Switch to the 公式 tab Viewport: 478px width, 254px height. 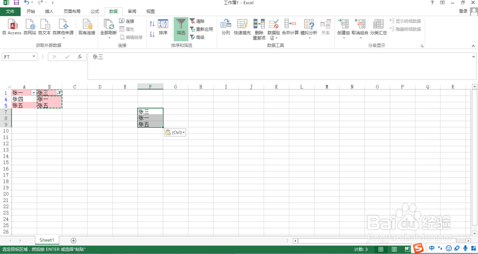click(95, 11)
